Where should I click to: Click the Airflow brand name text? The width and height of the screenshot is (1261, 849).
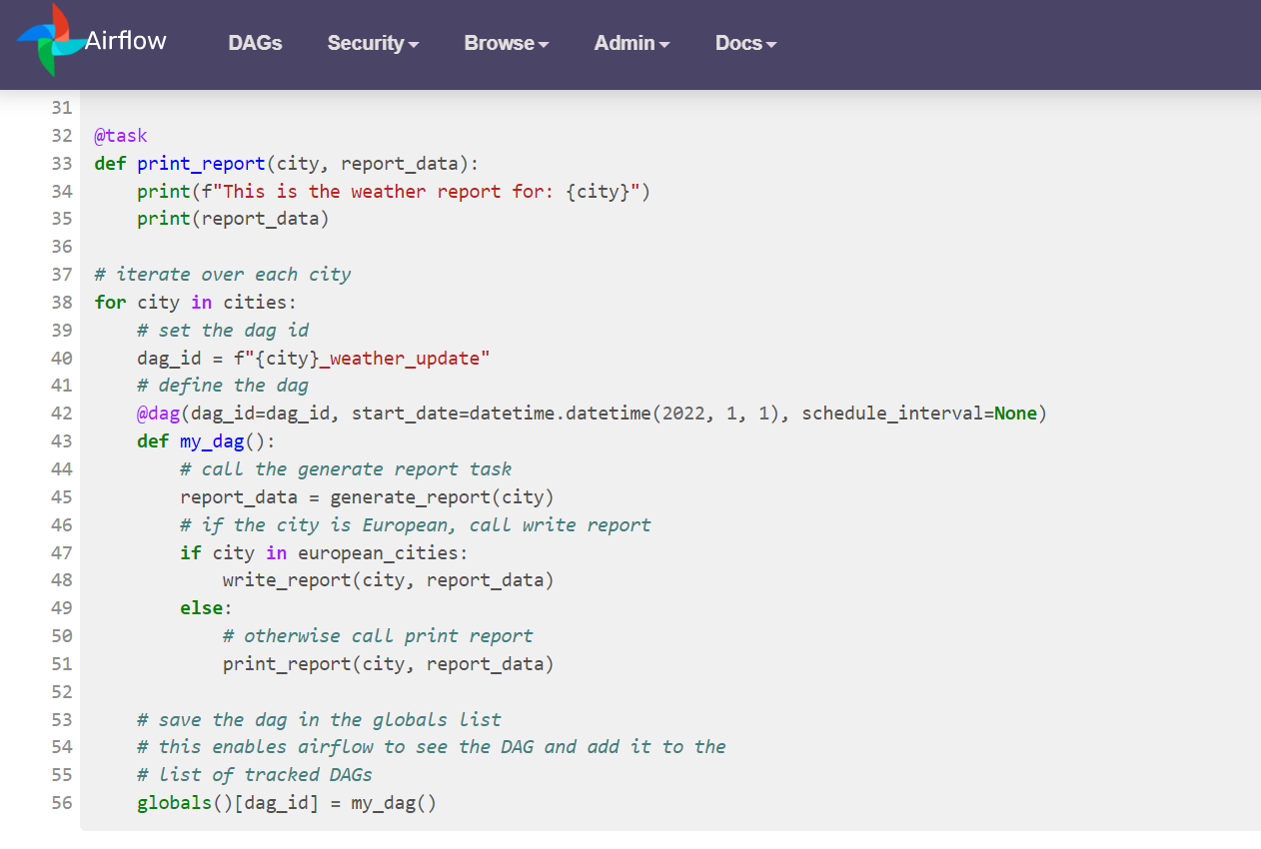[126, 41]
